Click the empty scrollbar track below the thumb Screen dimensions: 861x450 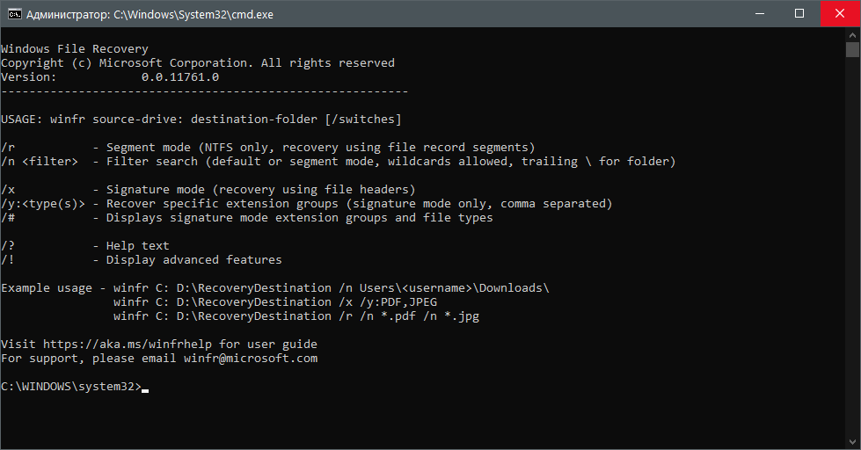pos(853,264)
